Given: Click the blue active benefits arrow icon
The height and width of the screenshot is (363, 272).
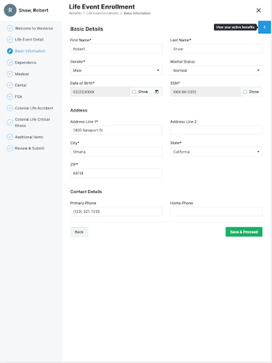Looking at the screenshot, I should 264,27.
